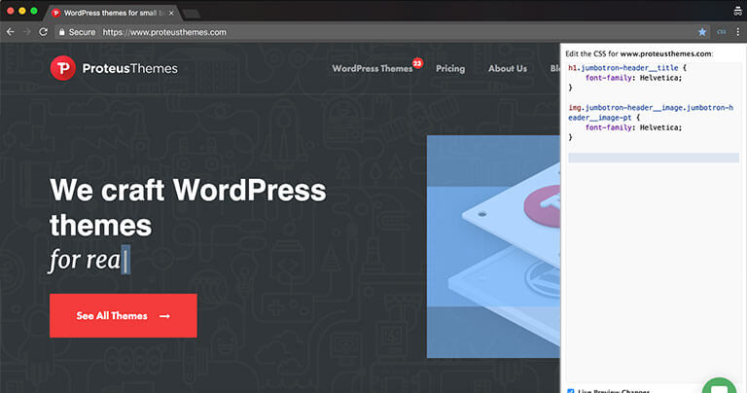Open the Chrome three-dot menu
The image size is (747, 393).
[x=738, y=32]
